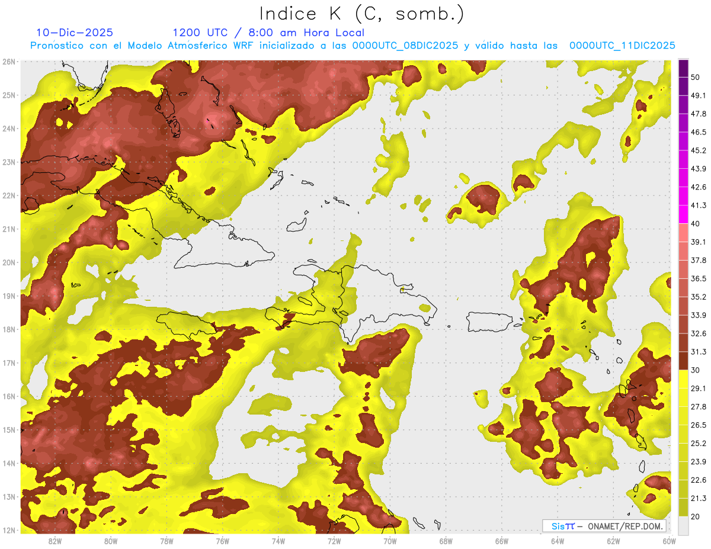Click the colorbar value "42.6"
Screen dimensions: 711x549
pyautogui.click(x=699, y=187)
